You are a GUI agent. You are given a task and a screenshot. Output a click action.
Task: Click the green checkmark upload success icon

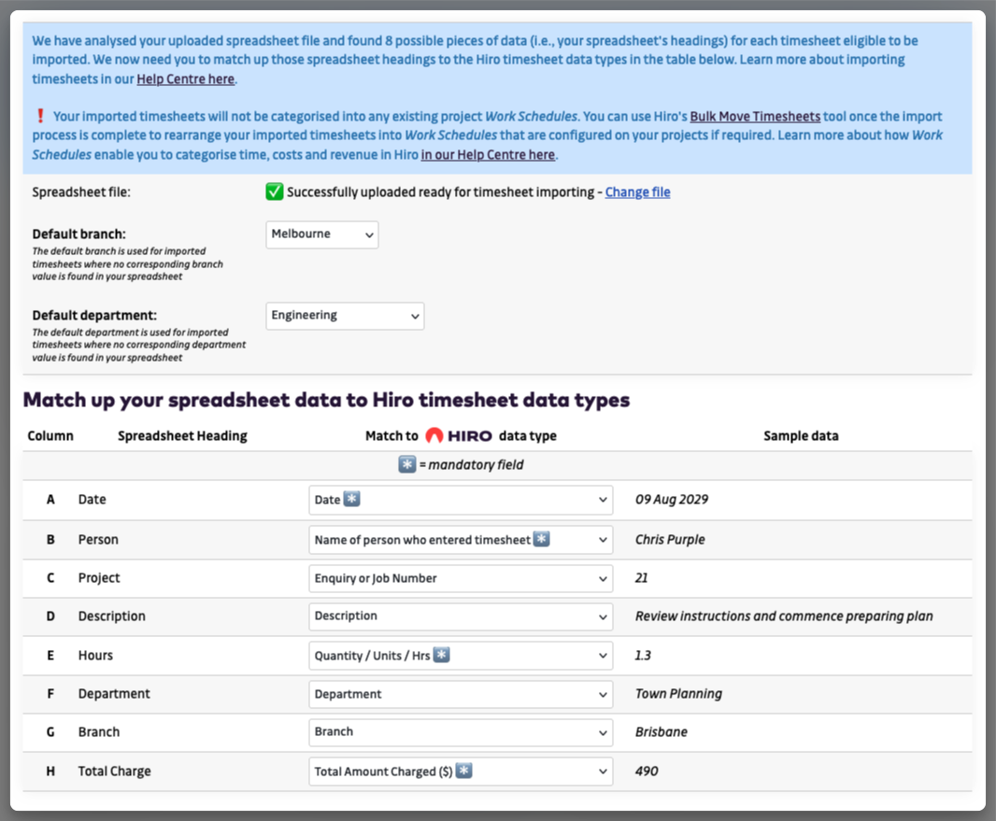pos(275,192)
